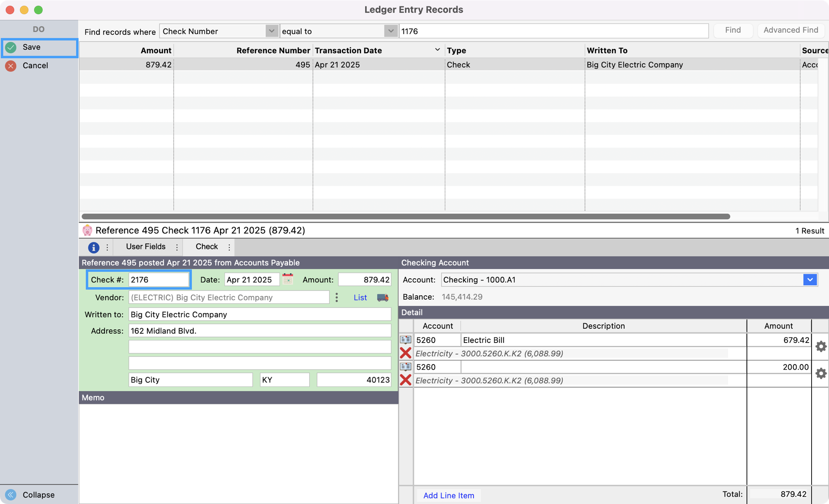Save the record using the green checkmark in DO panel
Image resolution: width=829 pixels, height=504 pixels.
11,47
